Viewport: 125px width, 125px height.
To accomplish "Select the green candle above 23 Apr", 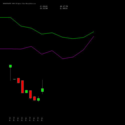I will (x=26, y=91).
